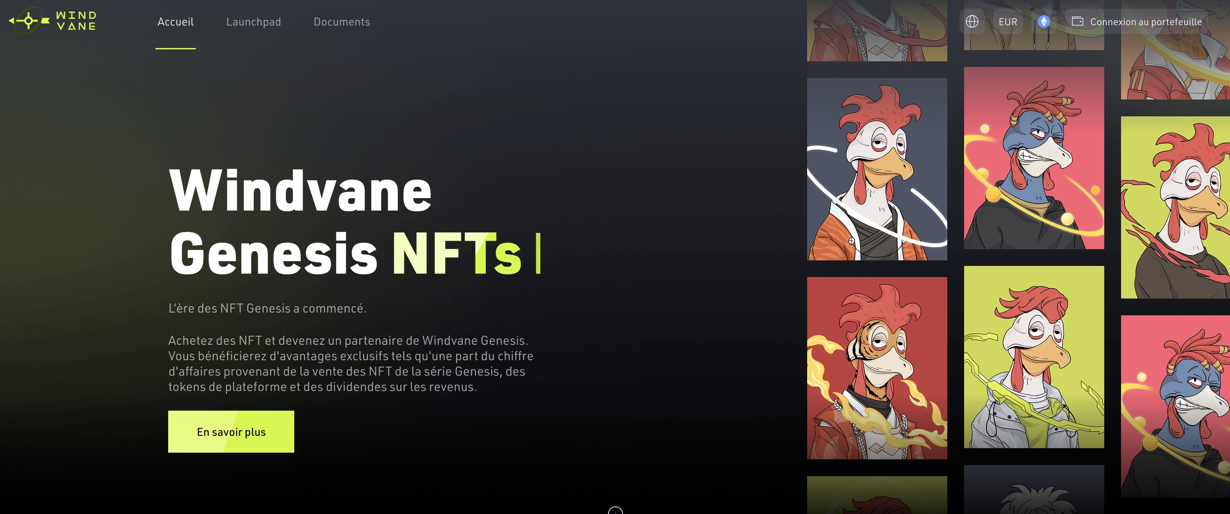Open the tiger-masked rooster NFT with flames
1230x514 pixels.
coord(877,368)
